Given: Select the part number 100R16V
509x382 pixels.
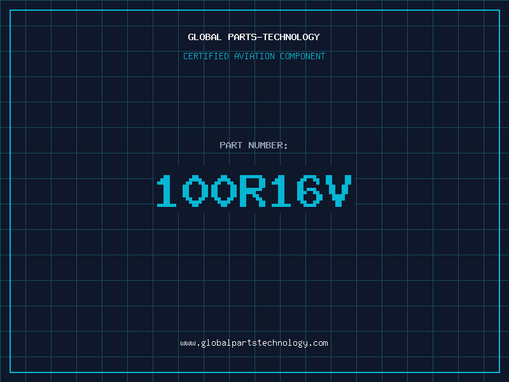Looking at the screenshot, I should [254, 190].
